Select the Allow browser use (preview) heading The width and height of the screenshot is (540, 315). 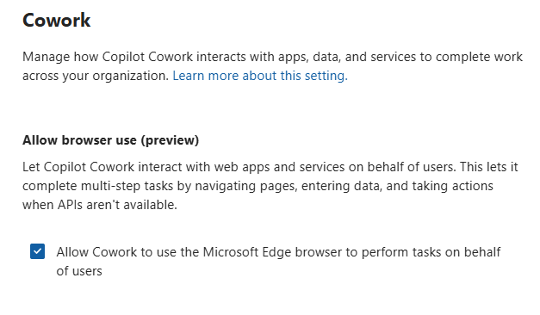tap(110, 140)
